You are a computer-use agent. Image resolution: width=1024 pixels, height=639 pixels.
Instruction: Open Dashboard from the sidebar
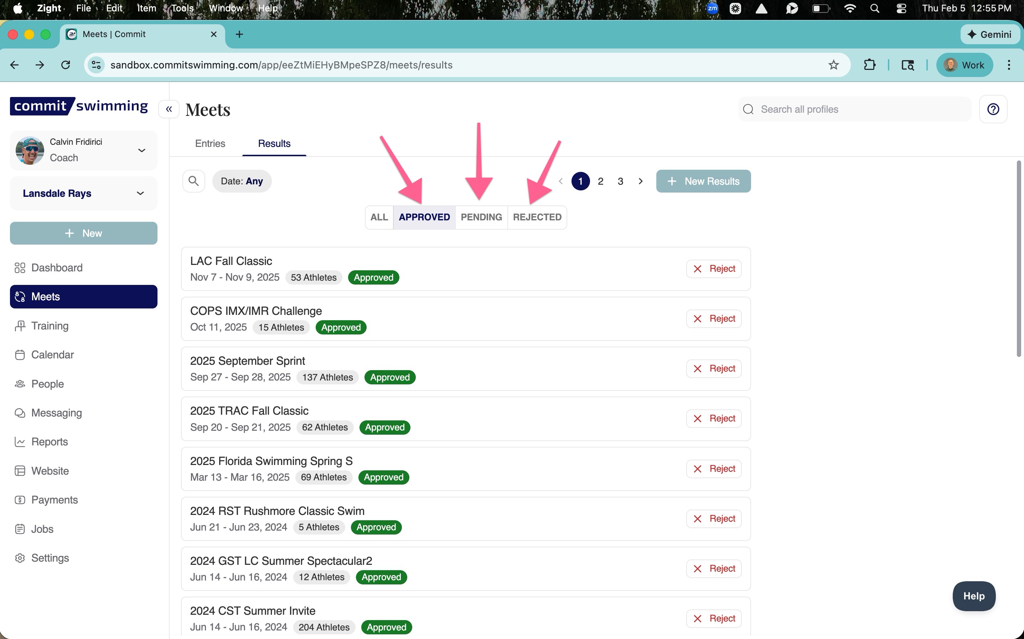(57, 267)
